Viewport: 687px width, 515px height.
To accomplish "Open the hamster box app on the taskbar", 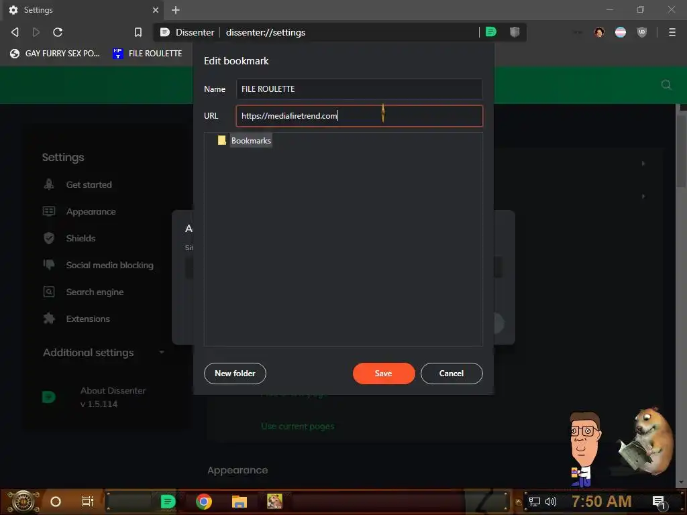I will point(274,502).
